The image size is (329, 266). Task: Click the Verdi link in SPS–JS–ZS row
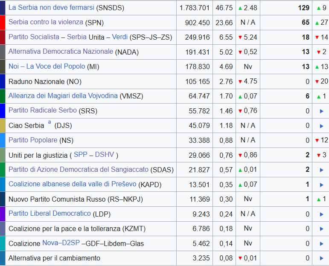click(x=120, y=37)
